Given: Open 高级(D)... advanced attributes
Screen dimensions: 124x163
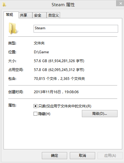Looking at the screenshot, I should click(x=100, y=114).
